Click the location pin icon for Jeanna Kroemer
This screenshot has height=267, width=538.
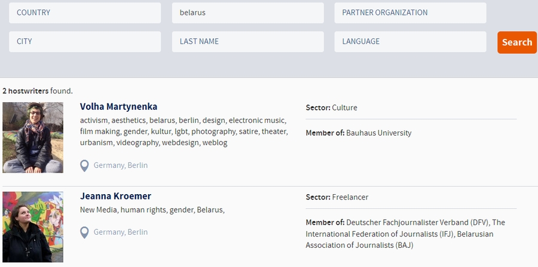[84, 233]
